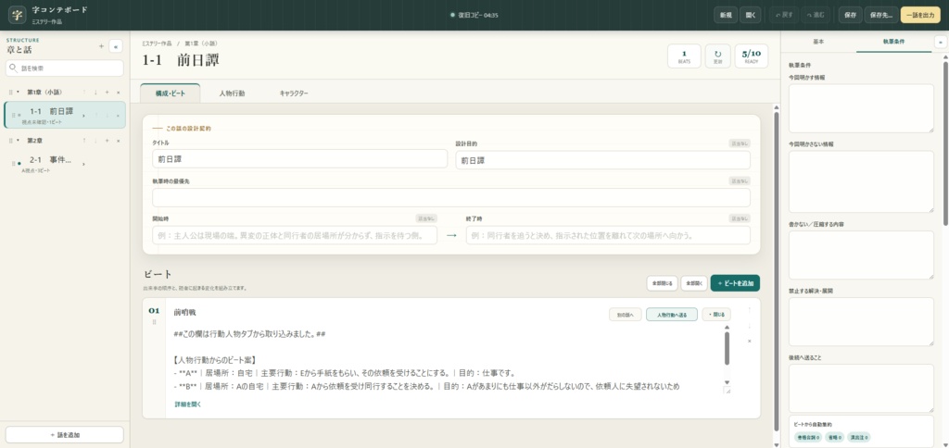
Task: Collapse the 第1章 chapter tree
Action: (19, 92)
